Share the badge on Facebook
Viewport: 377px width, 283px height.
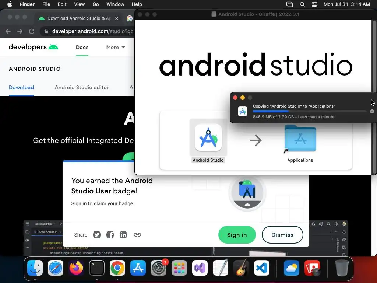click(110, 235)
